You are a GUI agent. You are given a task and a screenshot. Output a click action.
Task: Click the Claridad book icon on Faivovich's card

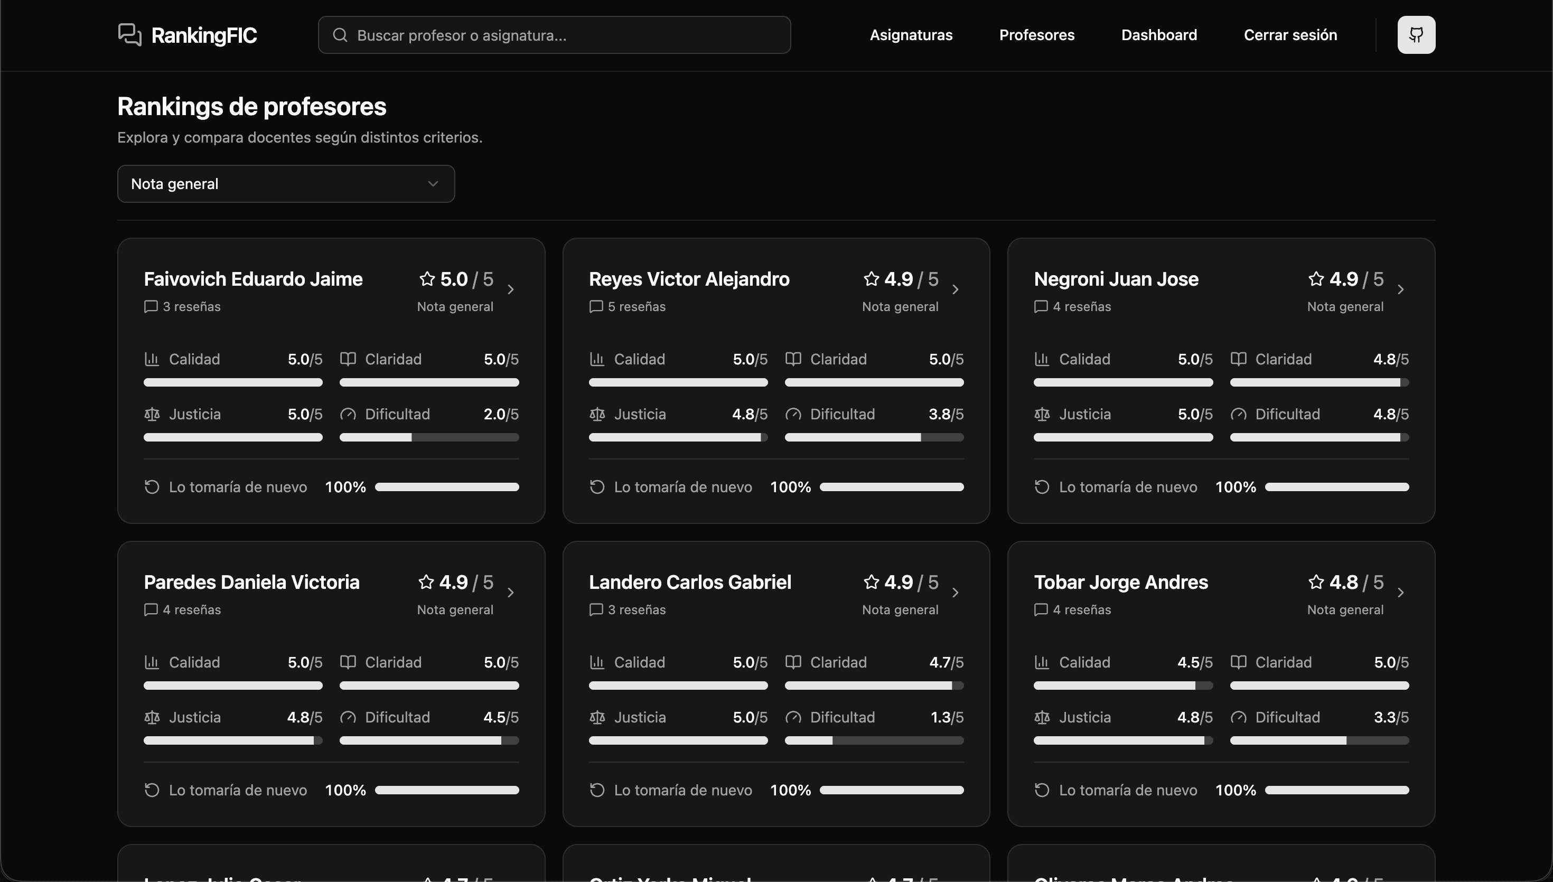348,359
